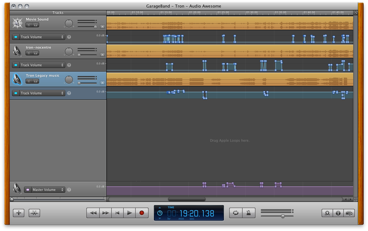The height and width of the screenshot is (231, 368).
Task: Collapse Movie Sound automation lane triangle
Action: [102, 27]
